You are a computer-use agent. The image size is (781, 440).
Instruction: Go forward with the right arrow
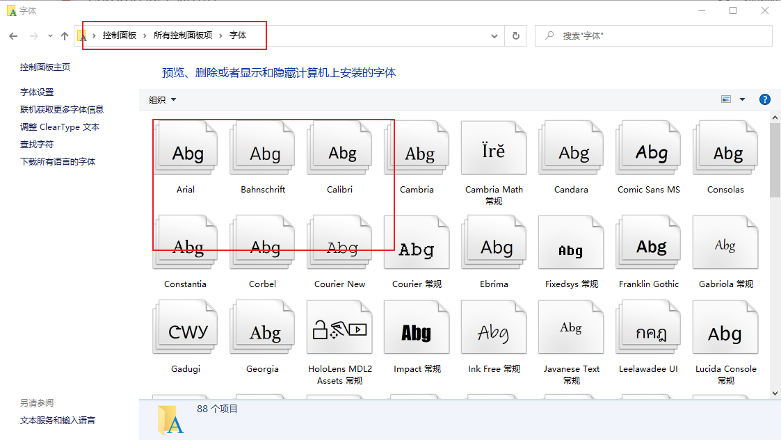(34, 36)
